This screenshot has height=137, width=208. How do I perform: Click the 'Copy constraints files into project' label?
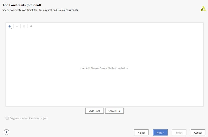point(29,118)
